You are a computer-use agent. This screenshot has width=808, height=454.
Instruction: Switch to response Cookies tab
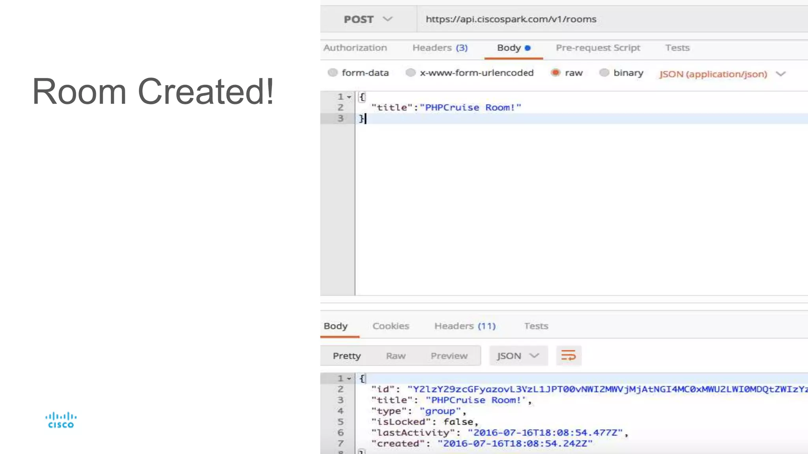[391, 326]
